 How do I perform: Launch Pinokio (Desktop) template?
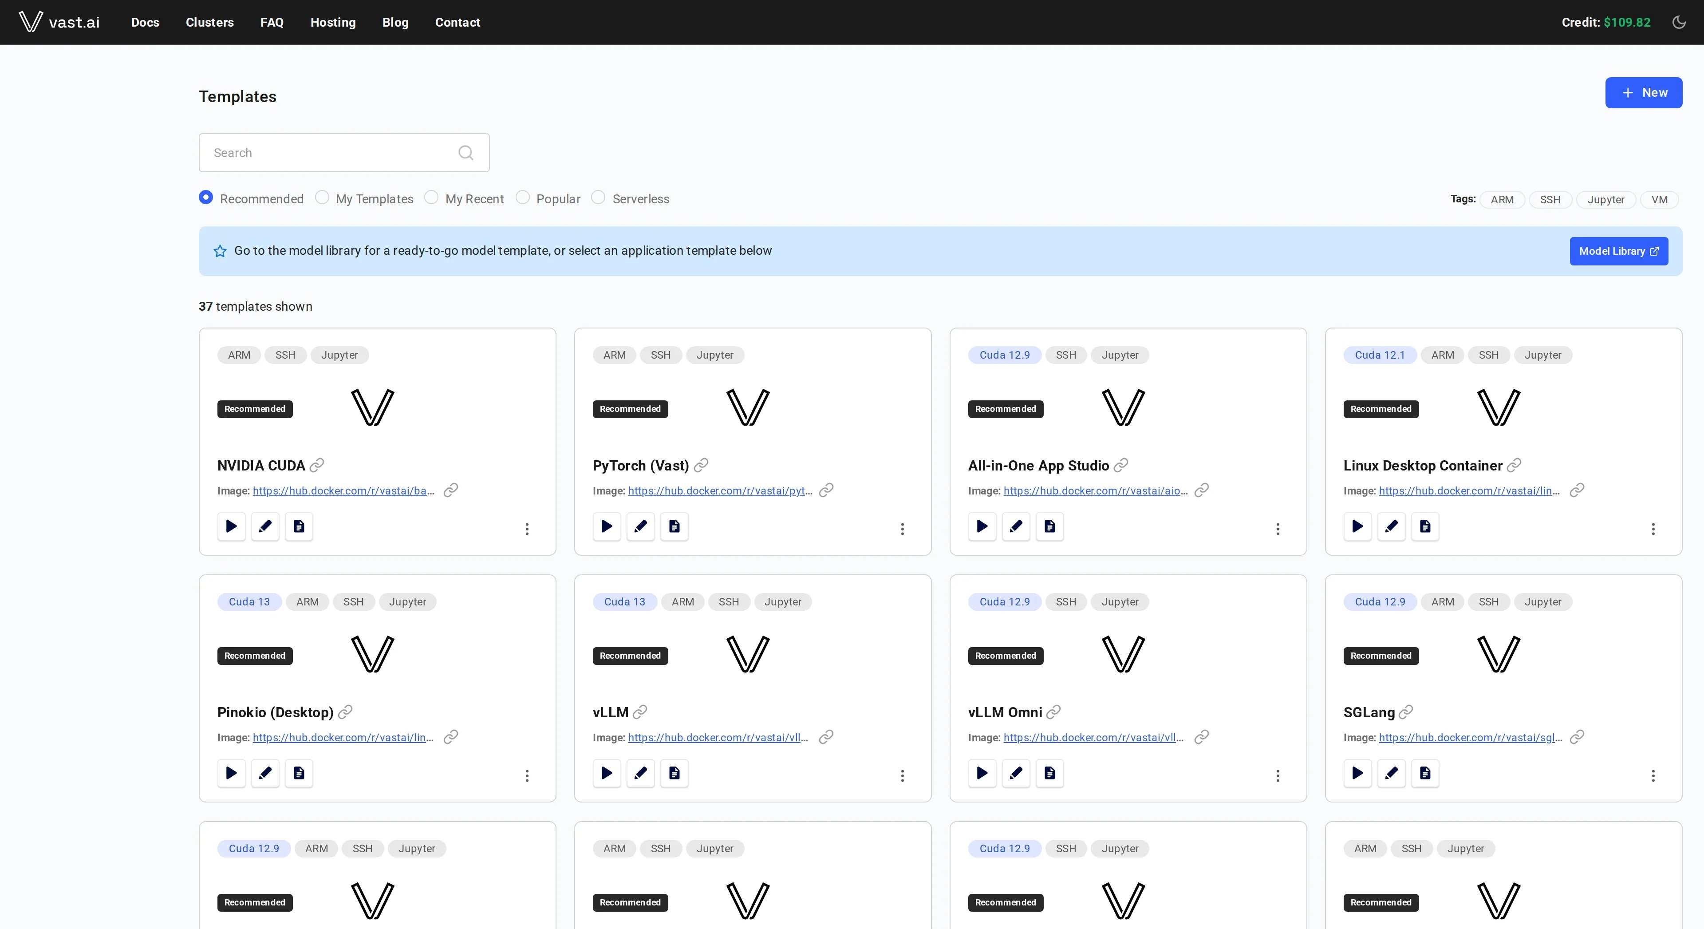pos(232,774)
